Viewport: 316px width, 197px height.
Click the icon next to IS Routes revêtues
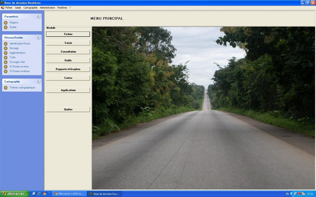click(x=6, y=71)
